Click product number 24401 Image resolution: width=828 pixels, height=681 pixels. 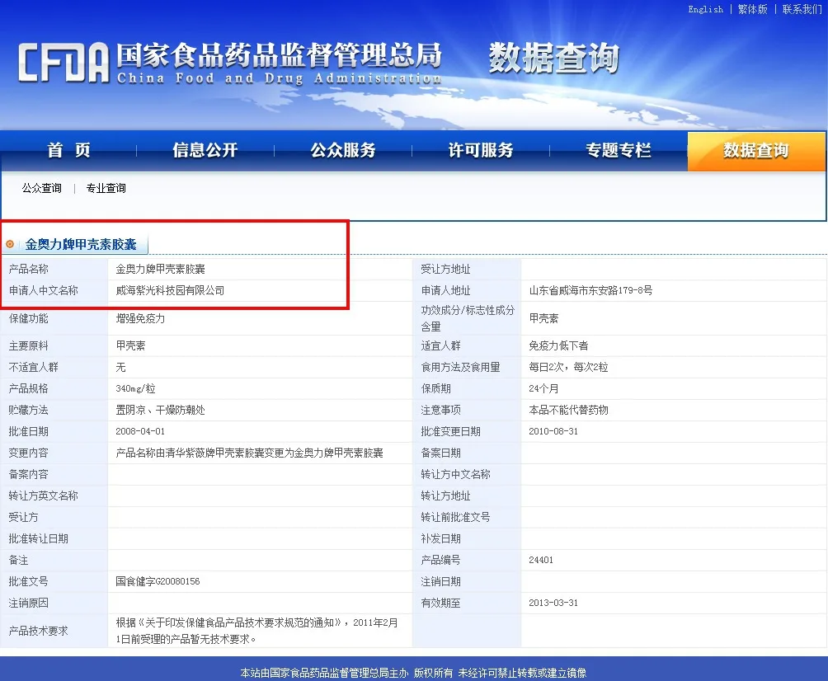541,560
